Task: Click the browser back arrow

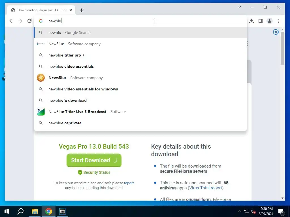Action: point(11,21)
